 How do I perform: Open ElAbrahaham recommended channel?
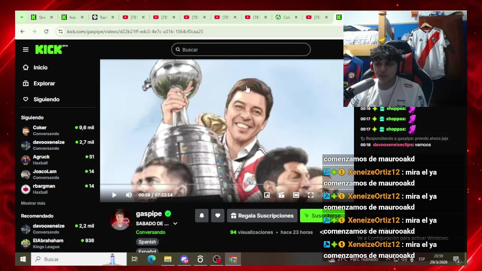click(58, 244)
